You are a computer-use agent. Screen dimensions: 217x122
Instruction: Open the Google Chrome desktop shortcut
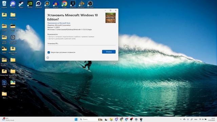pyautogui.click(x=64, y=4)
